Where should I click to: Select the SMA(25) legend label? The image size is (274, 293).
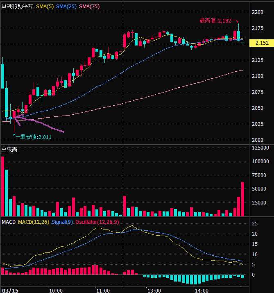tap(66, 7)
